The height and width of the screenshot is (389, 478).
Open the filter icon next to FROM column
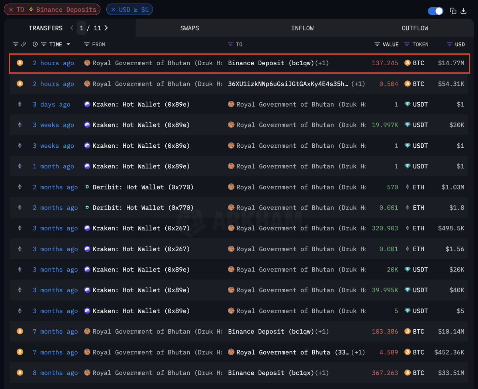click(87, 44)
